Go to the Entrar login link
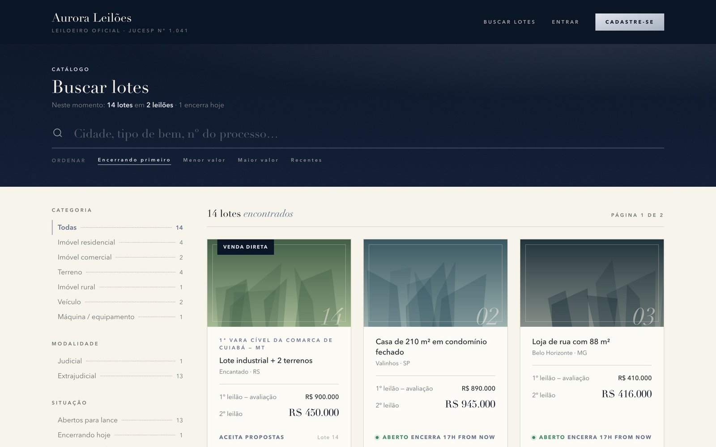 pyautogui.click(x=565, y=22)
